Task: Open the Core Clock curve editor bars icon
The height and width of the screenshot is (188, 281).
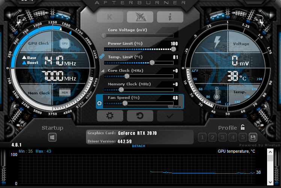Action: point(103,71)
